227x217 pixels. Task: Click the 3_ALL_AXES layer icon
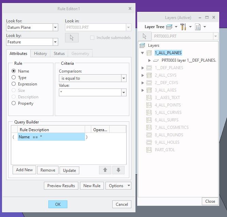[x=148, y=90]
